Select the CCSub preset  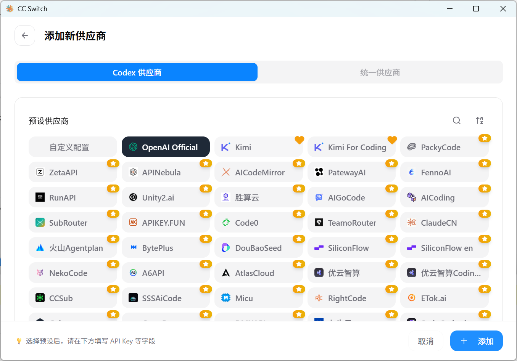tap(73, 298)
